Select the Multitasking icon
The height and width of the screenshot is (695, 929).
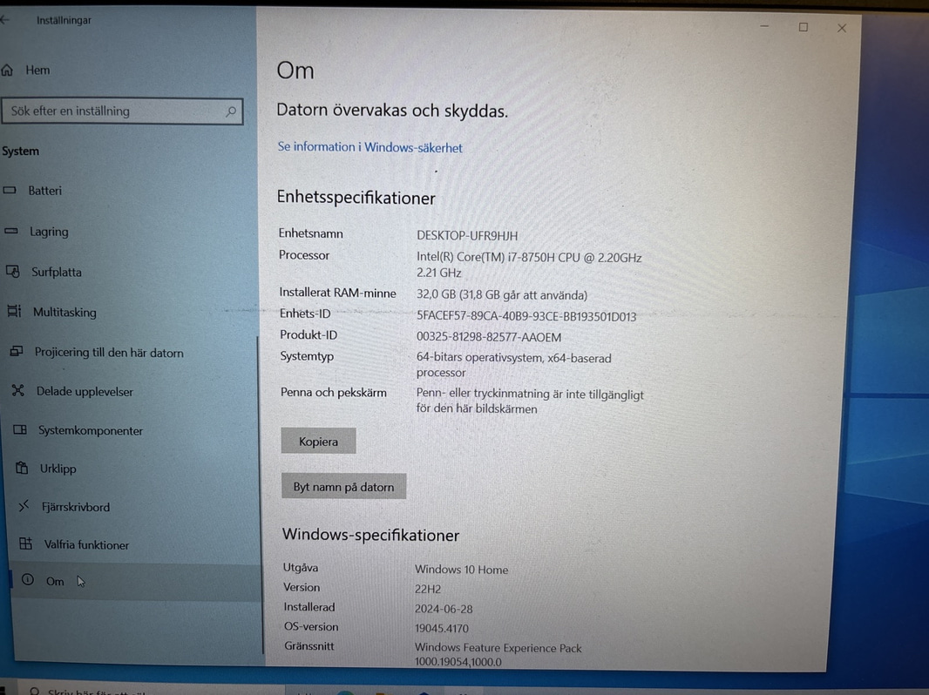point(14,311)
